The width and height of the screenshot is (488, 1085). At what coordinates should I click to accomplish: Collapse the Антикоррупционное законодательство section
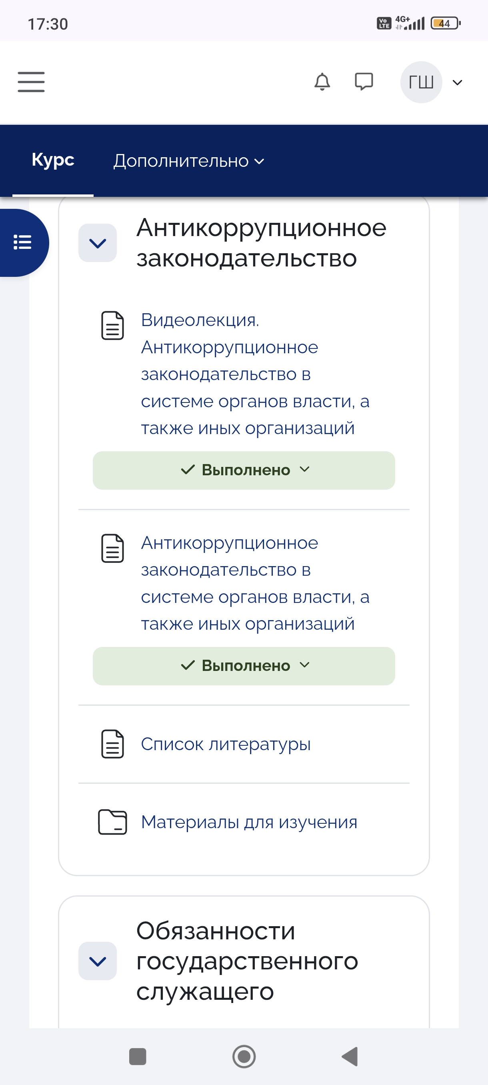(98, 243)
